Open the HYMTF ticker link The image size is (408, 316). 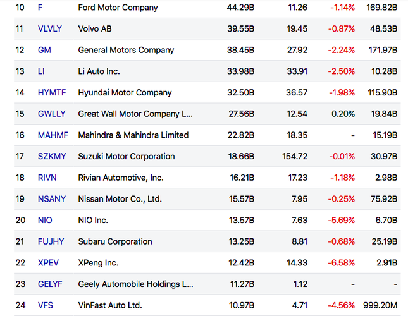pyautogui.click(x=51, y=92)
